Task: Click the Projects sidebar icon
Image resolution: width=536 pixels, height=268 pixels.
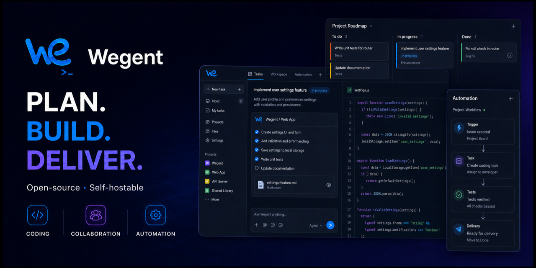Action: pos(208,122)
